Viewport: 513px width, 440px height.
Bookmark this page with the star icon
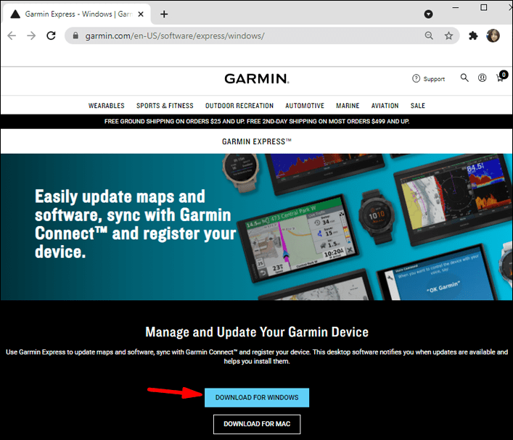tap(448, 36)
